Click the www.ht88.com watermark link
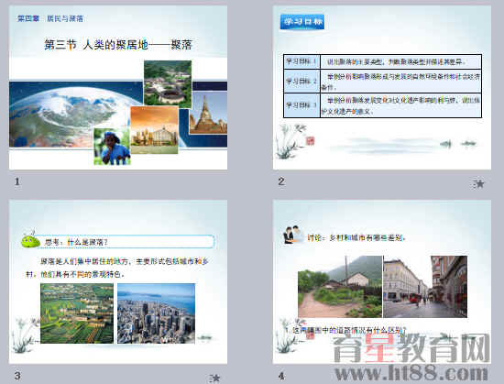 point(411,373)
